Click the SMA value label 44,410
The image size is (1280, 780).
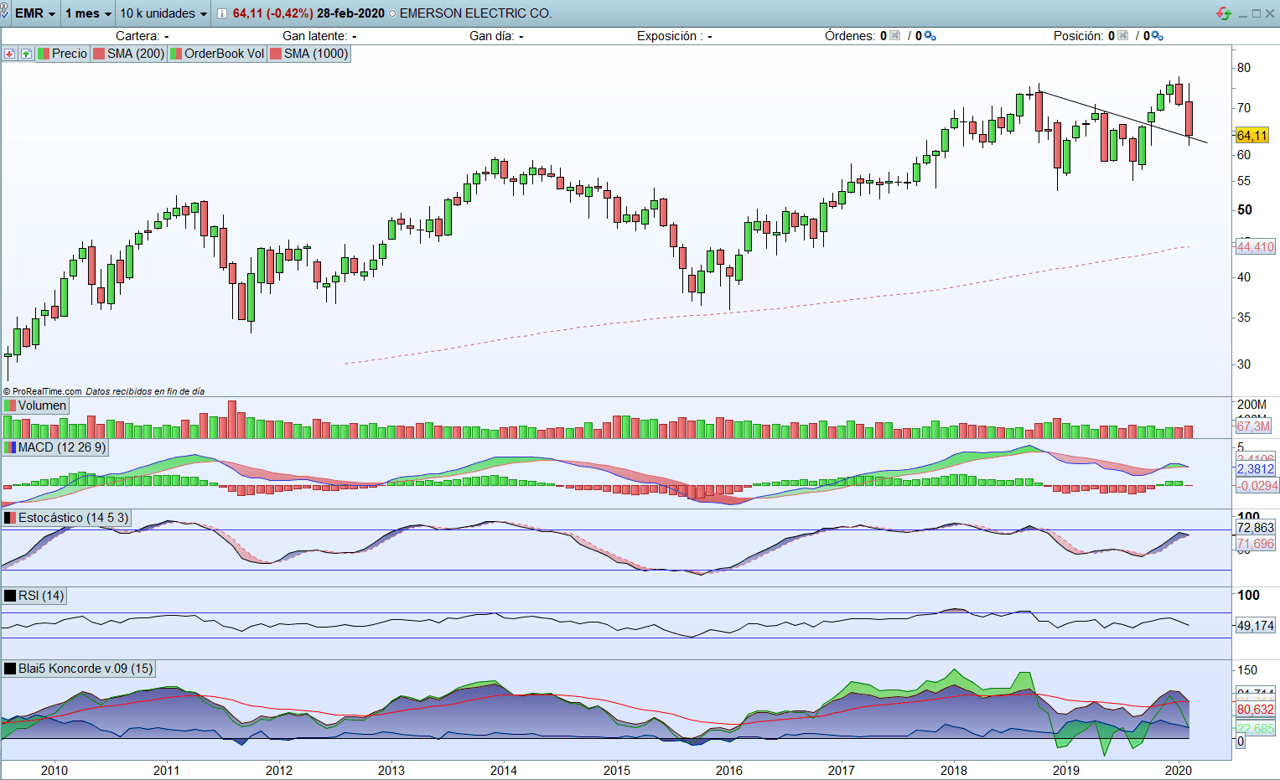tap(1256, 247)
